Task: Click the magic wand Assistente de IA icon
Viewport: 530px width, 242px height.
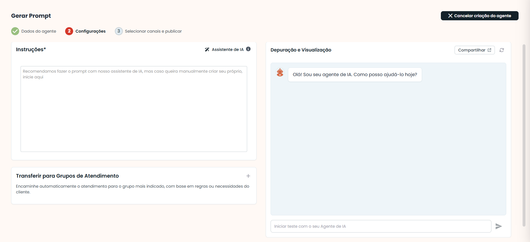Action: (x=207, y=49)
